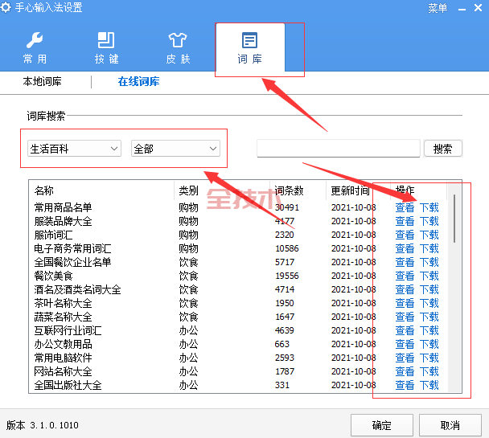Image resolution: width=489 pixels, height=438 pixels.
Task: Download the 餐饮美食 dictionary
Action: [x=429, y=276]
